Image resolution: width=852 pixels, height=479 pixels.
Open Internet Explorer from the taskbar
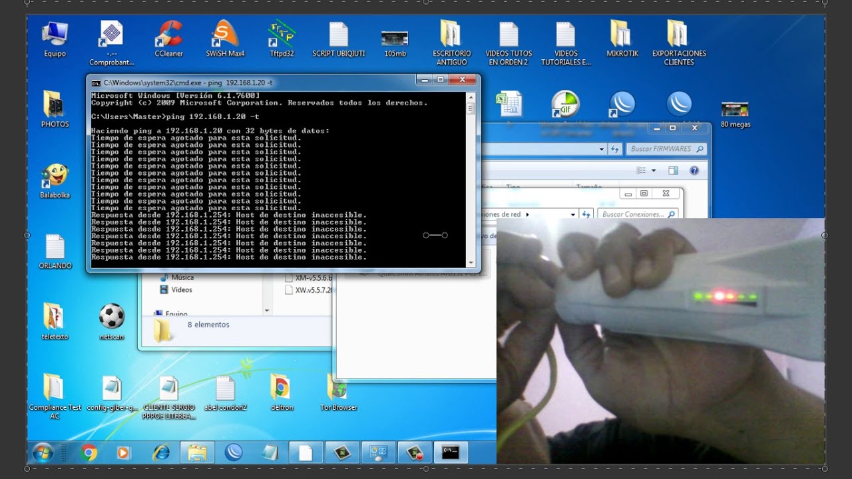(160, 453)
